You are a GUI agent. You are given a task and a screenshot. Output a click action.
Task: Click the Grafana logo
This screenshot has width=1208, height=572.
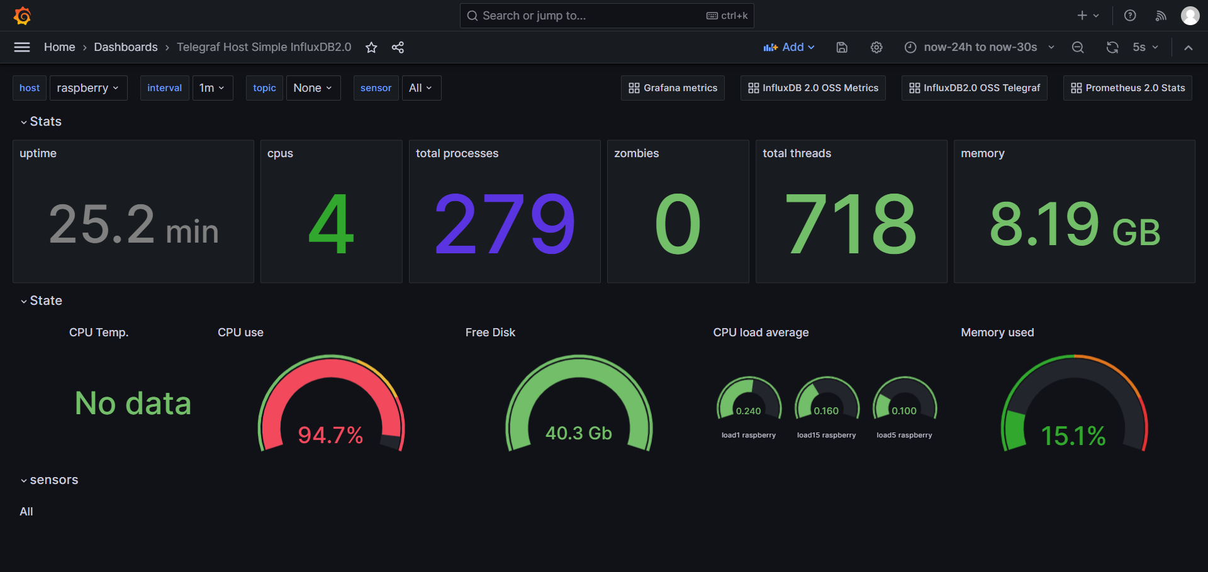click(23, 15)
